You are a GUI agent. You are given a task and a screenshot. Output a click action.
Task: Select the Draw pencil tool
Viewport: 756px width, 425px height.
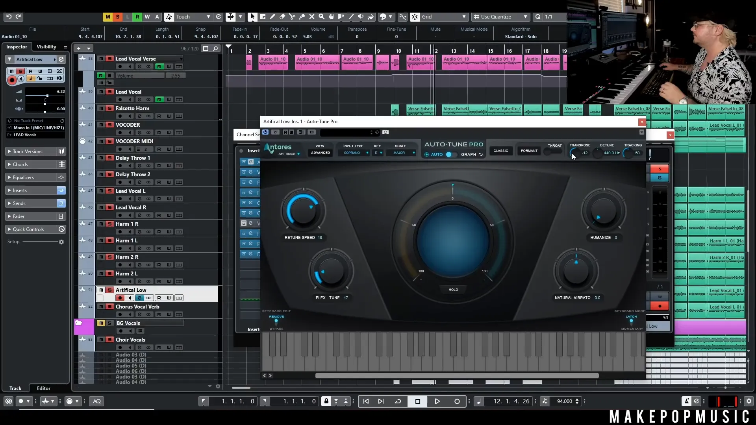[x=272, y=17]
